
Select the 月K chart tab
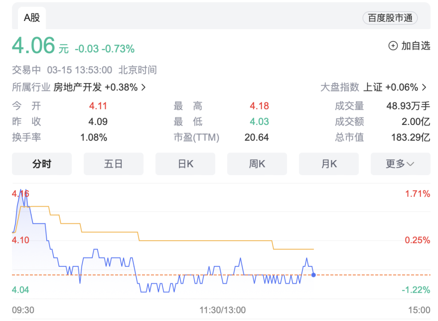click(x=329, y=164)
